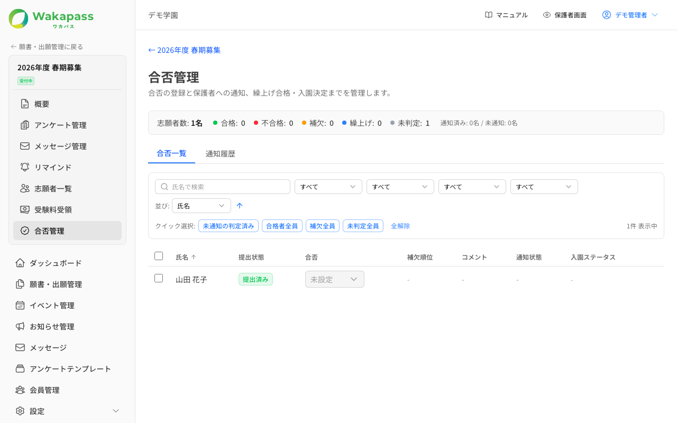Open the third すべて filter dropdown
677x423 pixels.
[472, 187]
